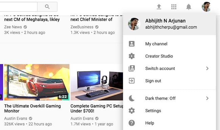Play the gaming PC desk setup thumbnail
This screenshot has height=130, width=220.
[x=97, y=82]
